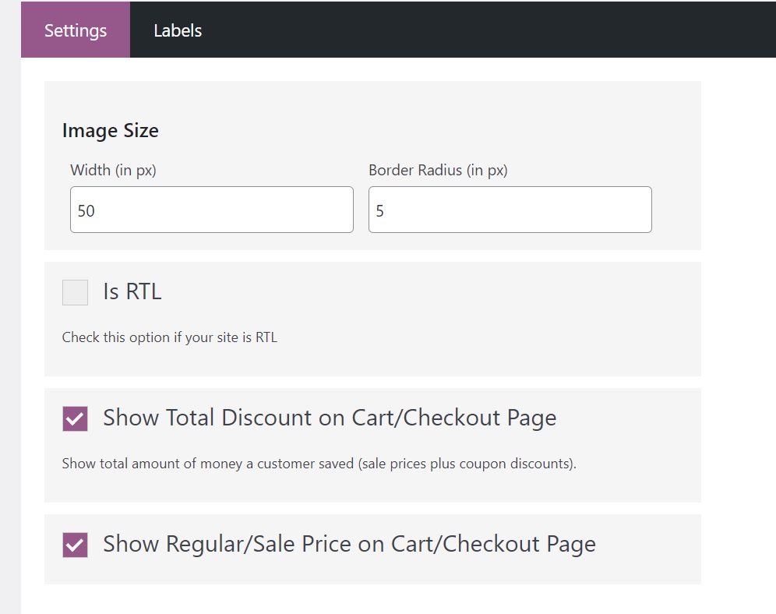Click the "Width (in px)" field label
Screen dimensions: 776x614
[113, 170]
